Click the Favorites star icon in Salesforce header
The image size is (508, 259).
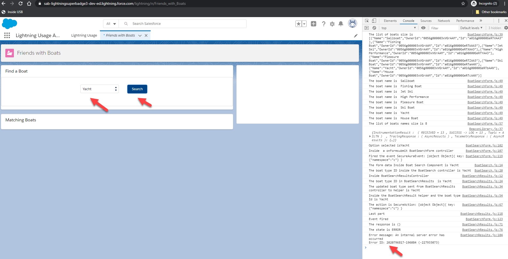pyautogui.click(x=299, y=24)
